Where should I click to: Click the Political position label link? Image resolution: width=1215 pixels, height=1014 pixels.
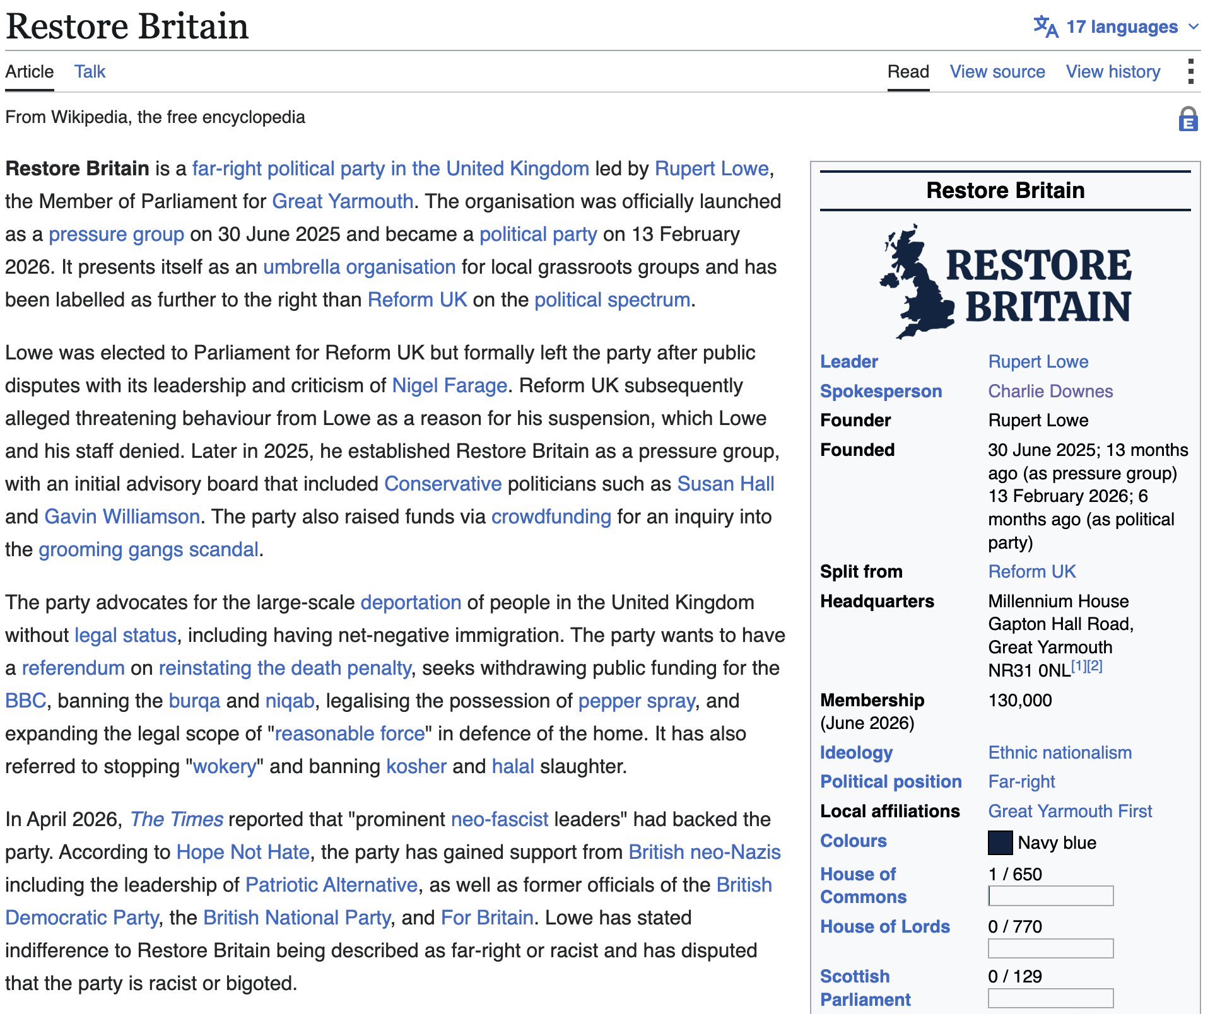891,781
